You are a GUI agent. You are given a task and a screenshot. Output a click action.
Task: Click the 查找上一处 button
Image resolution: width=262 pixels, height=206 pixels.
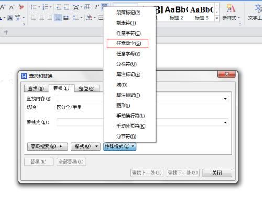(147, 173)
